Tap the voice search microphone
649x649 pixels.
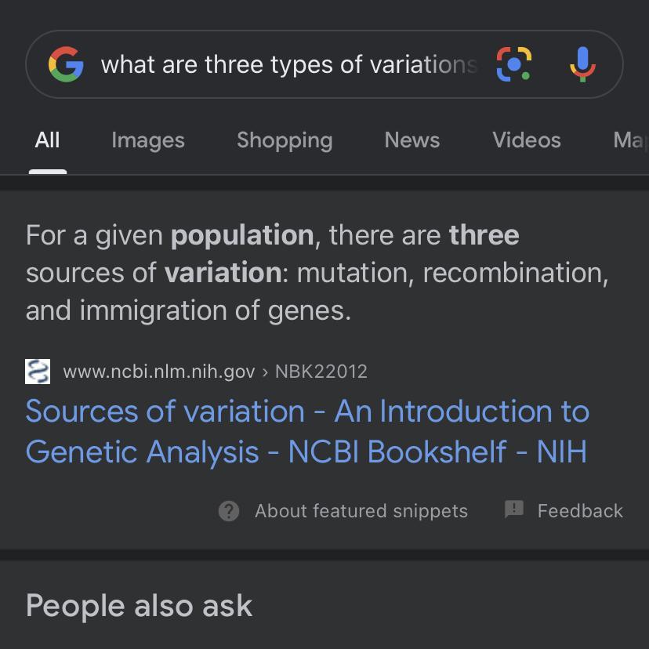pos(582,64)
